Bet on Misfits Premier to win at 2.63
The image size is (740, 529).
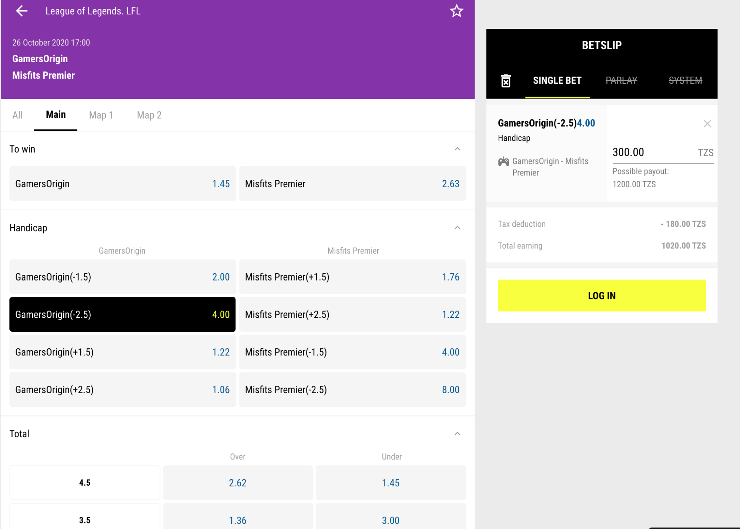coord(352,184)
